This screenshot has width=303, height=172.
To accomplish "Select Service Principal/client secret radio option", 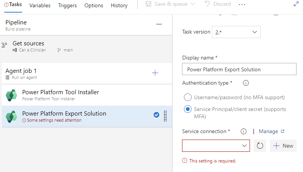I will 188,109.
